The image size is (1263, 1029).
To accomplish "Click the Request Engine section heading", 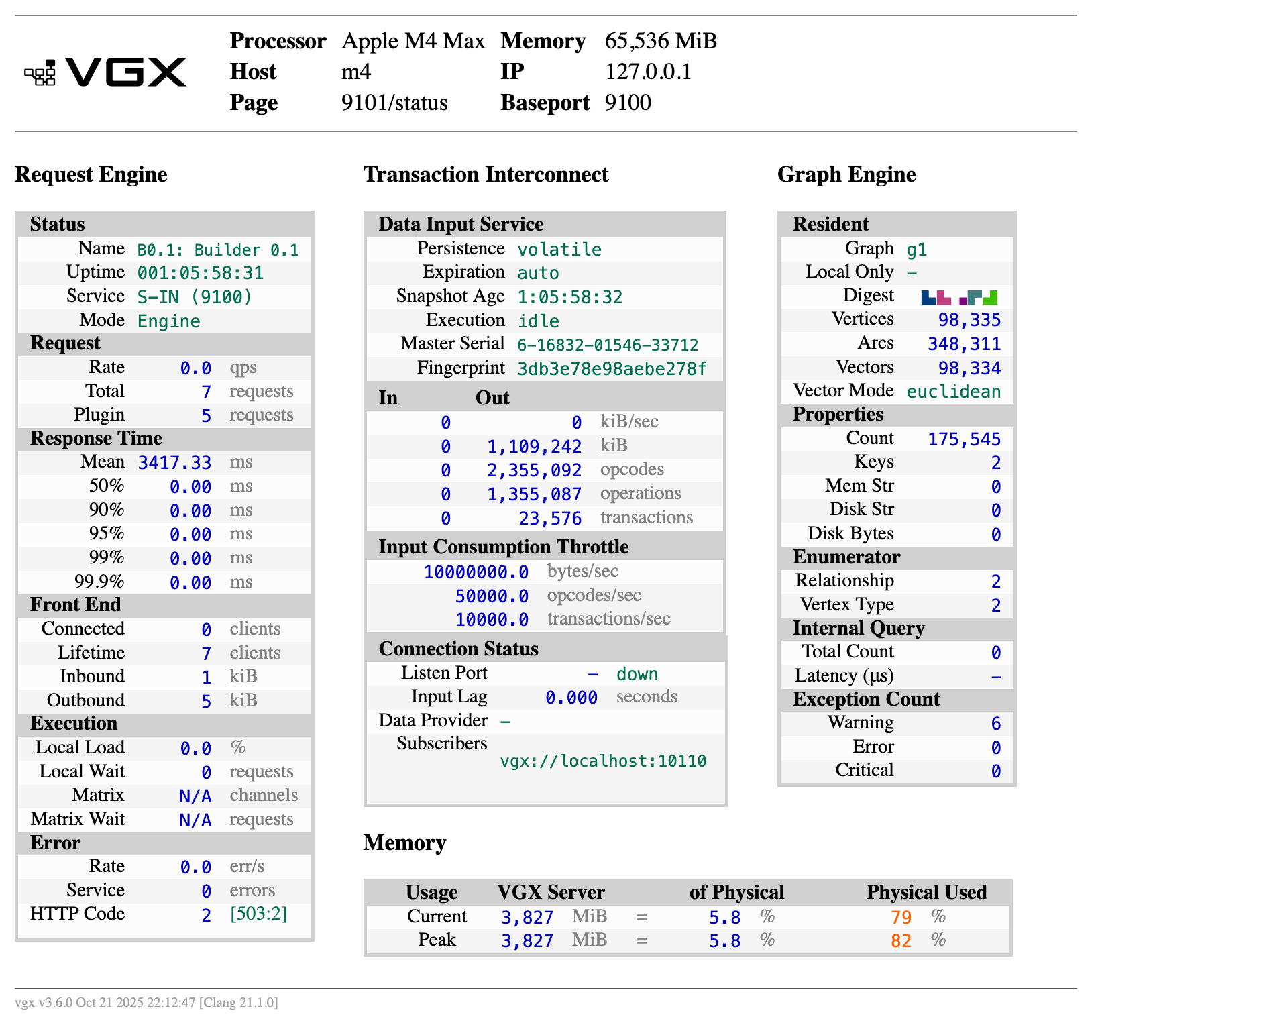I will click(x=91, y=174).
